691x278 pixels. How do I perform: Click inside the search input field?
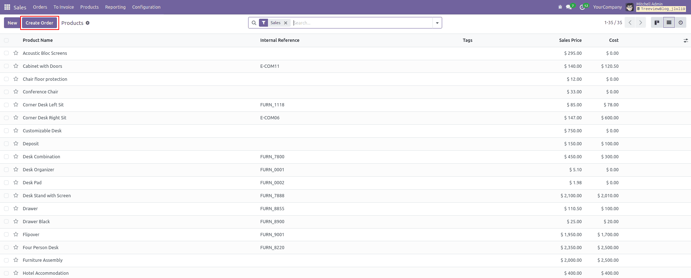361,23
